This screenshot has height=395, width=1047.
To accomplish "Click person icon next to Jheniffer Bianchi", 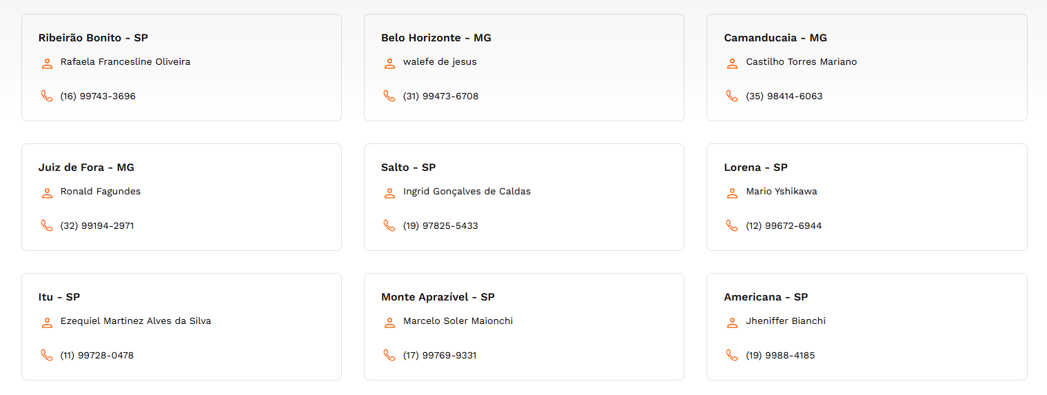I will pos(732,323).
